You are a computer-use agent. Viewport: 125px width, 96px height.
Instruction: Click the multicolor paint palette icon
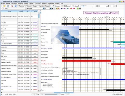58,9
